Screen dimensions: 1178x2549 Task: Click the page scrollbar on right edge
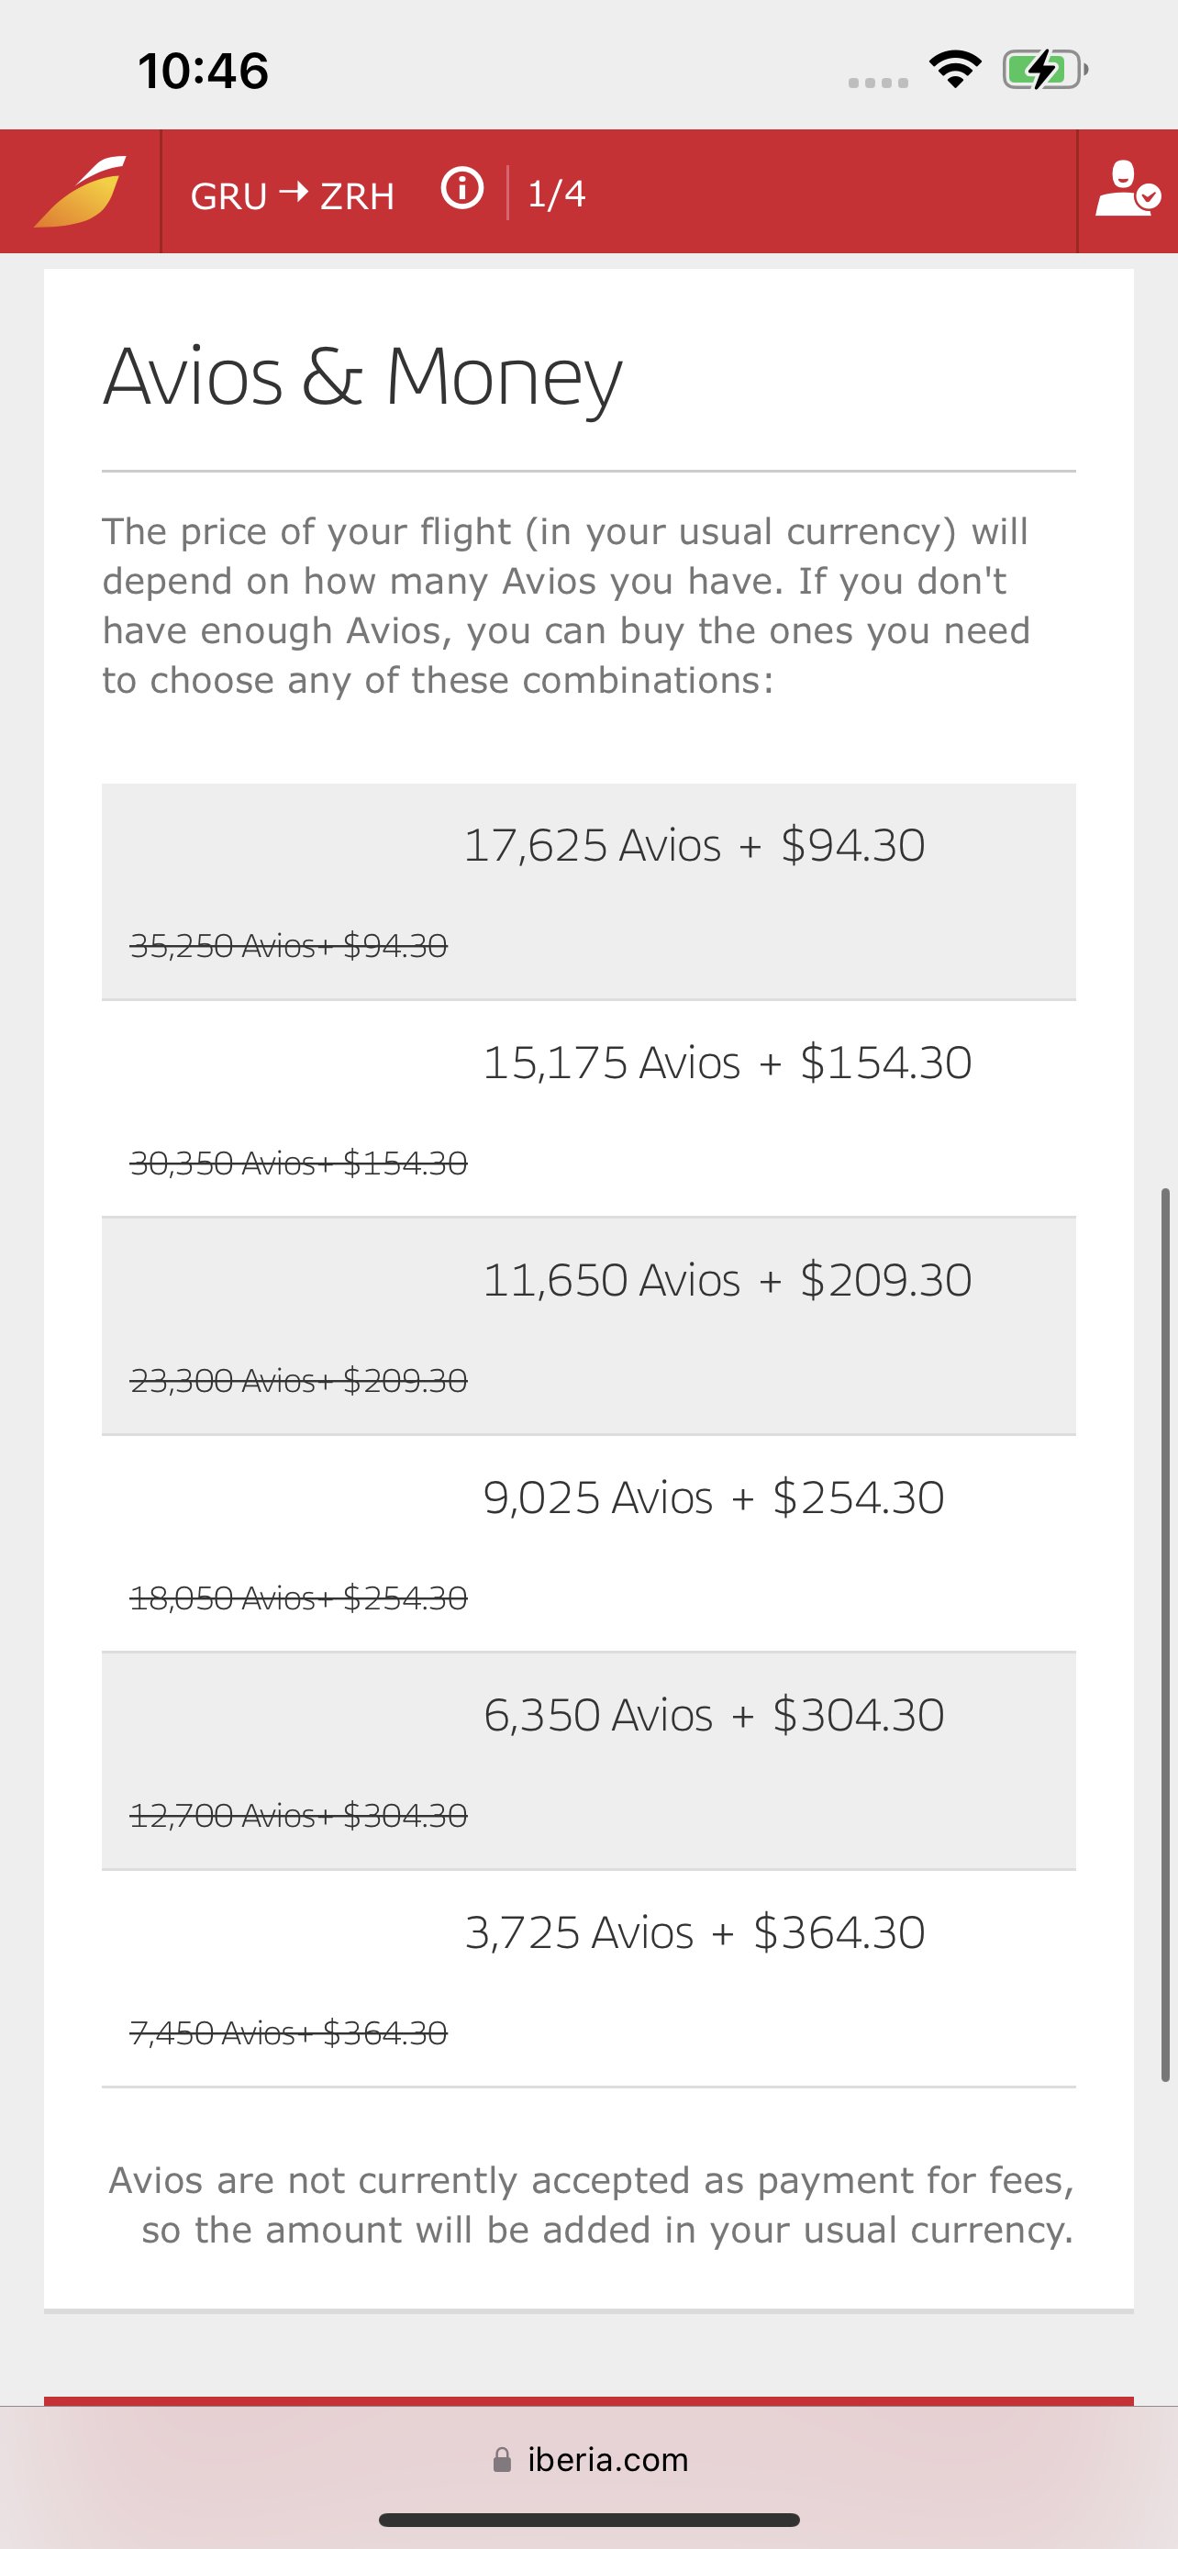[1165, 1635]
